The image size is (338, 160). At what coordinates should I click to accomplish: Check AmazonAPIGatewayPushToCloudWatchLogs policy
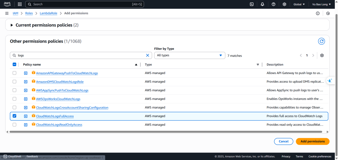14,73
